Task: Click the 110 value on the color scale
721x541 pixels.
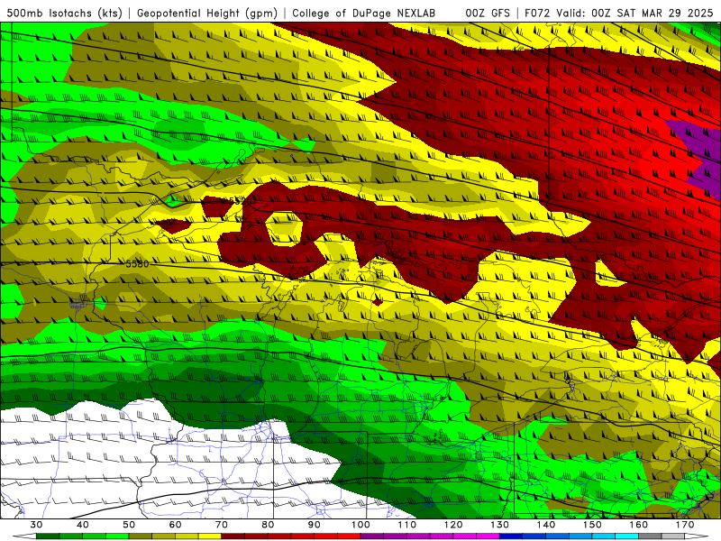Action: [407, 525]
